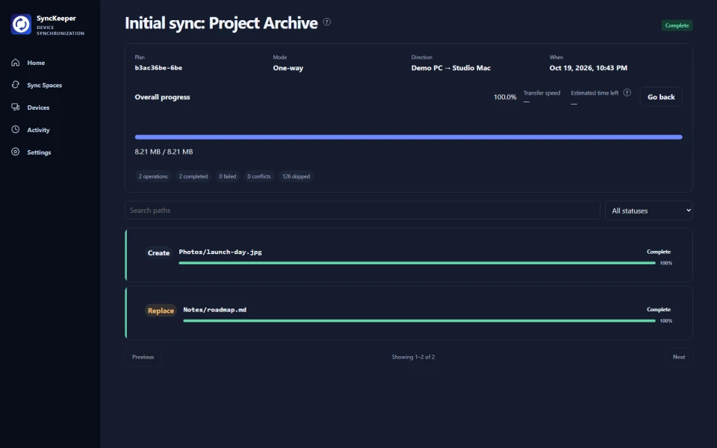The width and height of the screenshot is (717, 448).
Task: Click Demo PC → Studio Mac direction
Action: tap(451, 68)
